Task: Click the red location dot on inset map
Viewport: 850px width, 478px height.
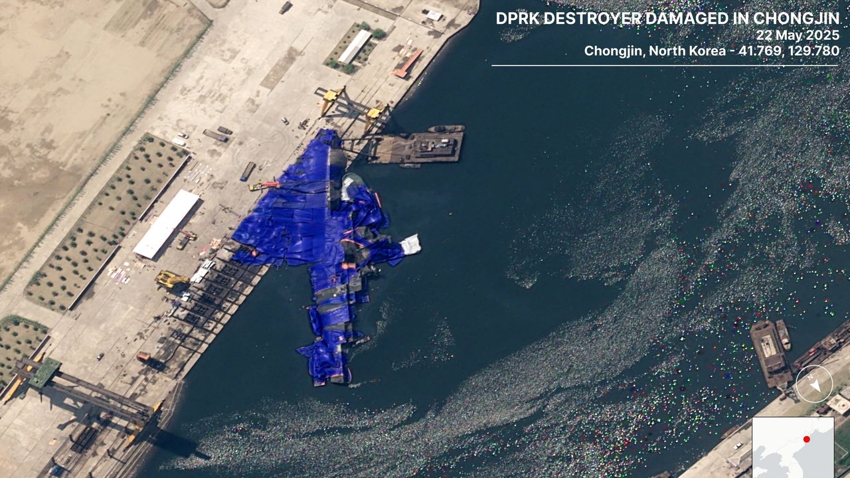Action: [806, 439]
